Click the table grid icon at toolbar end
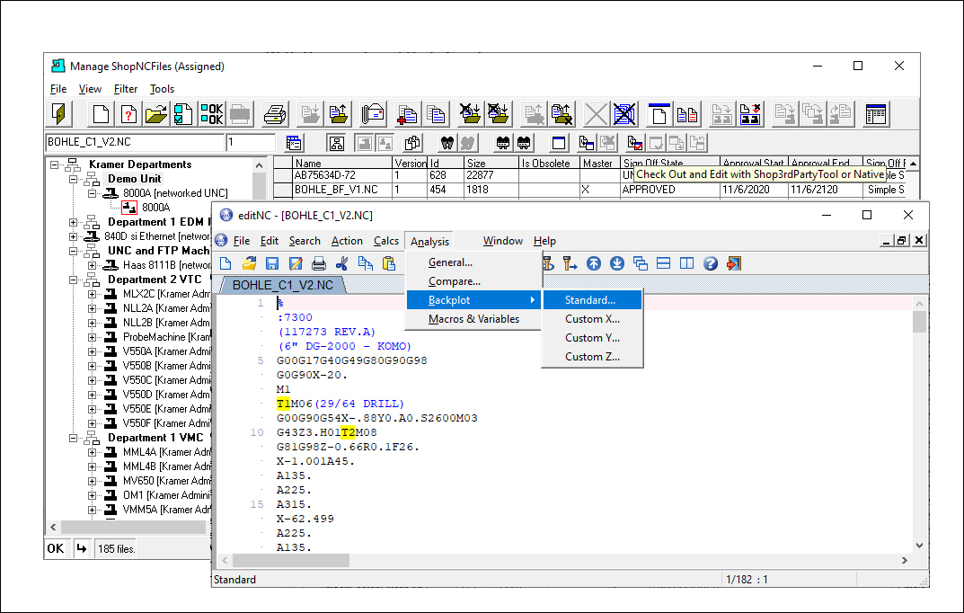964x613 pixels. click(875, 114)
